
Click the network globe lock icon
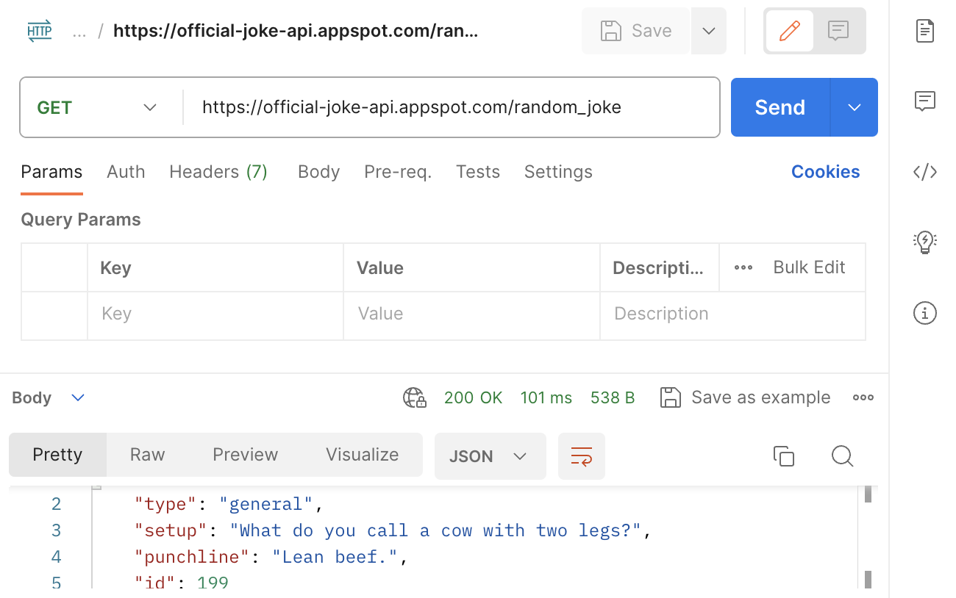click(x=415, y=397)
